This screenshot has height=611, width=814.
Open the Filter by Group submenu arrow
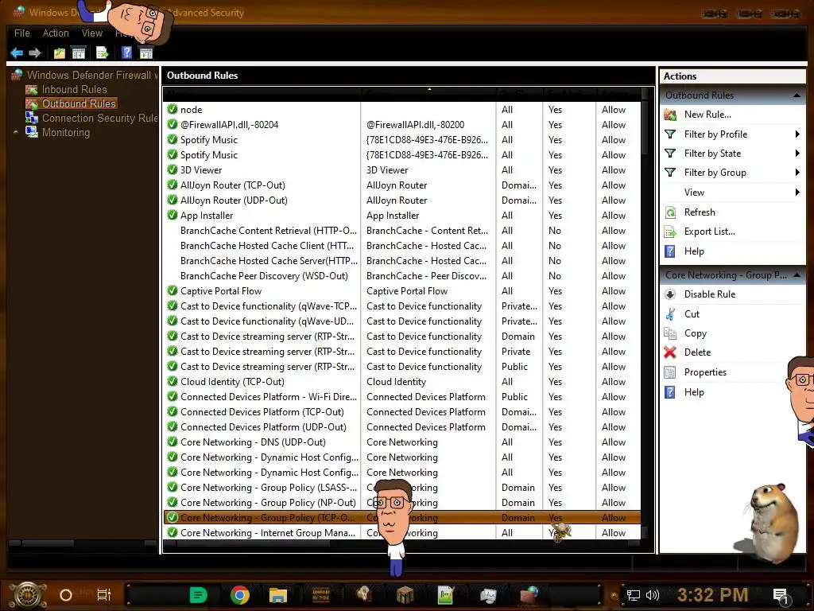click(x=797, y=173)
